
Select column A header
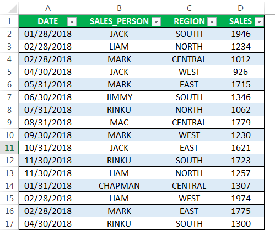pyautogui.click(x=48, y=8)
